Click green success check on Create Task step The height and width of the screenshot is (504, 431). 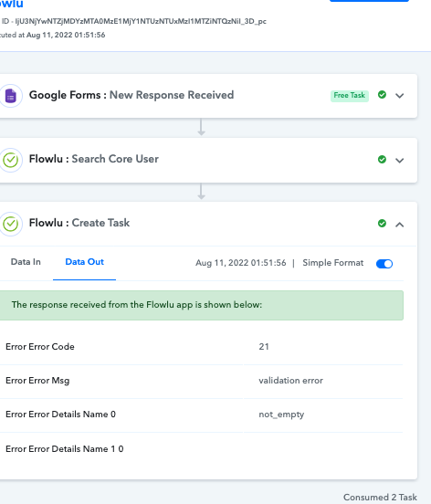coord(382,224)
